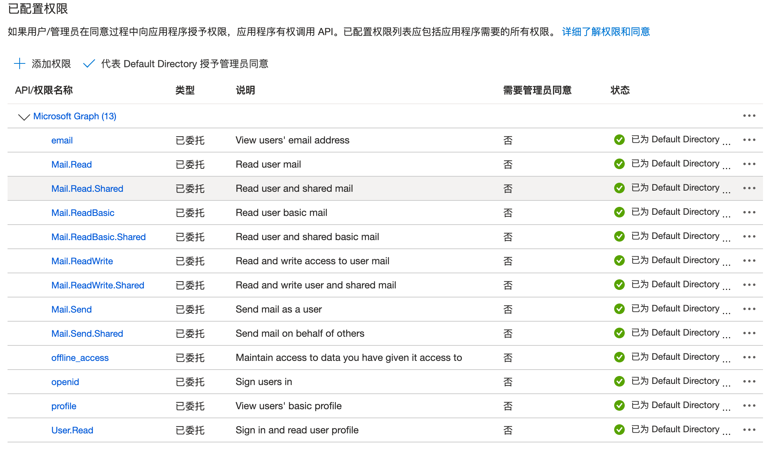766x453 pixels.
Task: Click 'View users' email address' description
Action: (292, 140)
